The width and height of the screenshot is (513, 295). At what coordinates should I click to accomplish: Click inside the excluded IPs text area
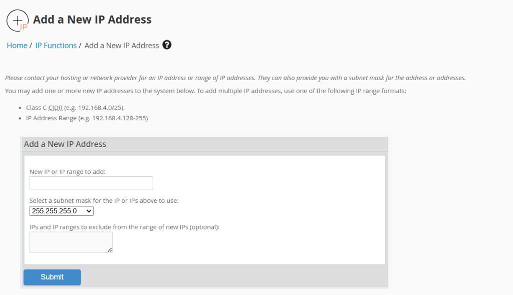pyautogui.click(x=70, y=242)
